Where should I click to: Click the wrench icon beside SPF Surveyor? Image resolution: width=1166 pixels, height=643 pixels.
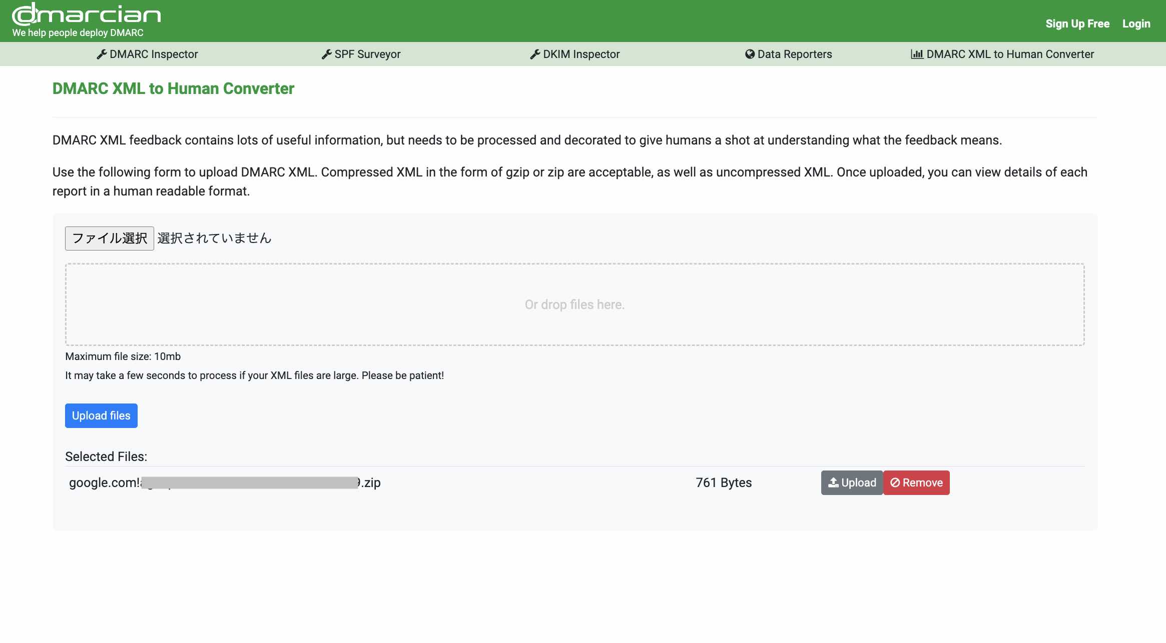(x=326, y=54)
